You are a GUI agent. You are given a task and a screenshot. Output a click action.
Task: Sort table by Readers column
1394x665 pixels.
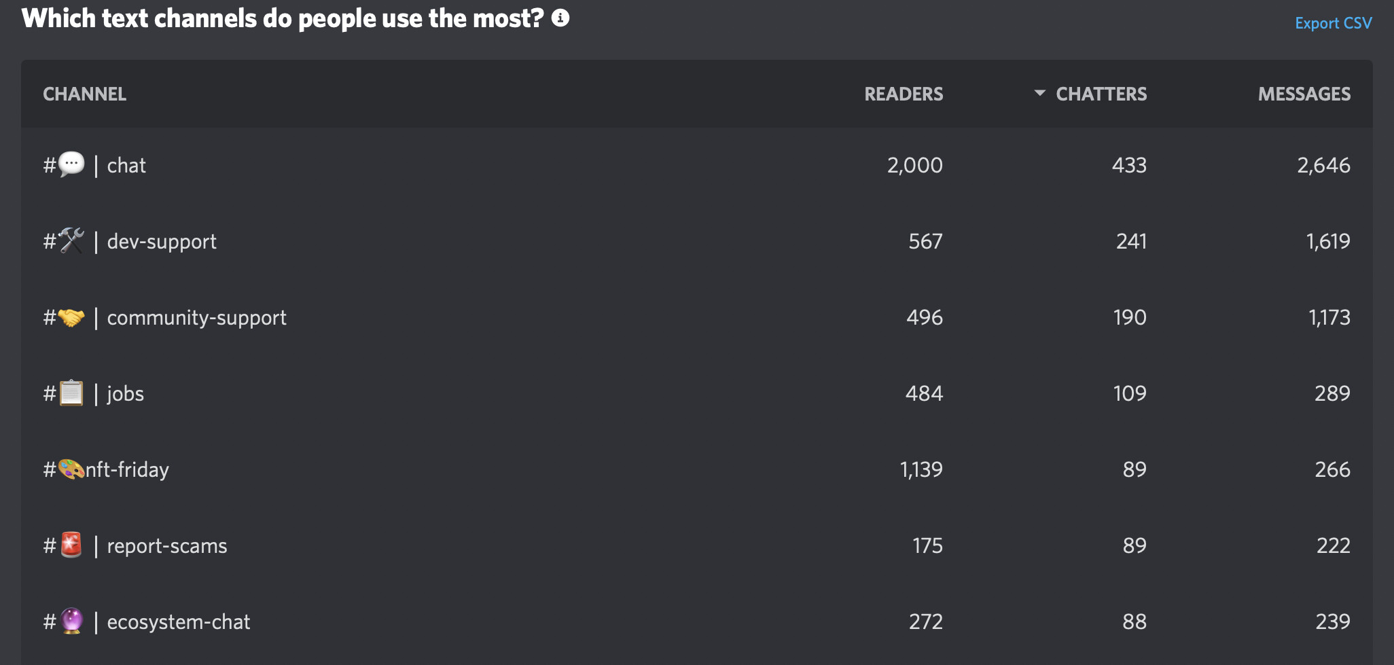click(x=903, y=94)
